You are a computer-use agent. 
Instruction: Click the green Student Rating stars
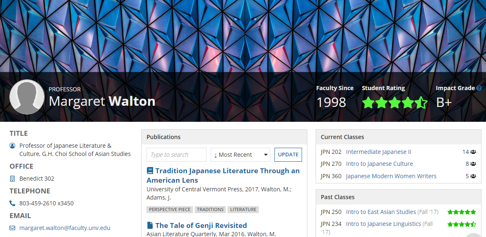395,102
